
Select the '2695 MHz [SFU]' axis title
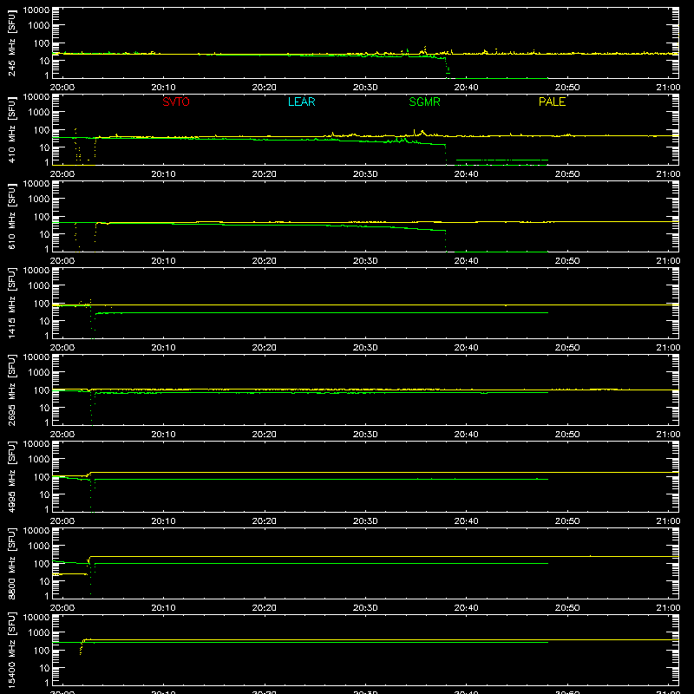click(x=11, y=390)
